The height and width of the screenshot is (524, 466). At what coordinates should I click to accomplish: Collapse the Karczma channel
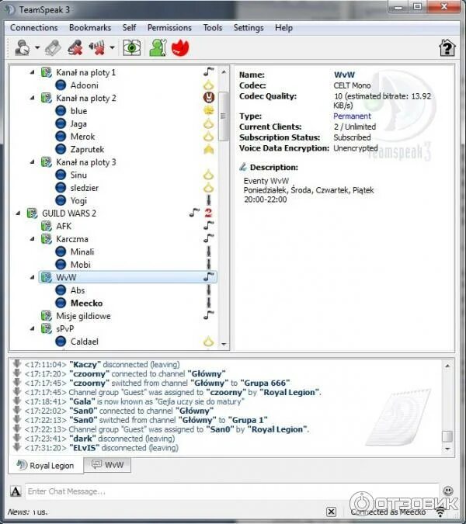point(33,239)
